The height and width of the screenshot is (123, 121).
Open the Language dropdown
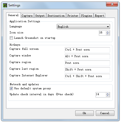pyautogui.click(x=83, y=27)
